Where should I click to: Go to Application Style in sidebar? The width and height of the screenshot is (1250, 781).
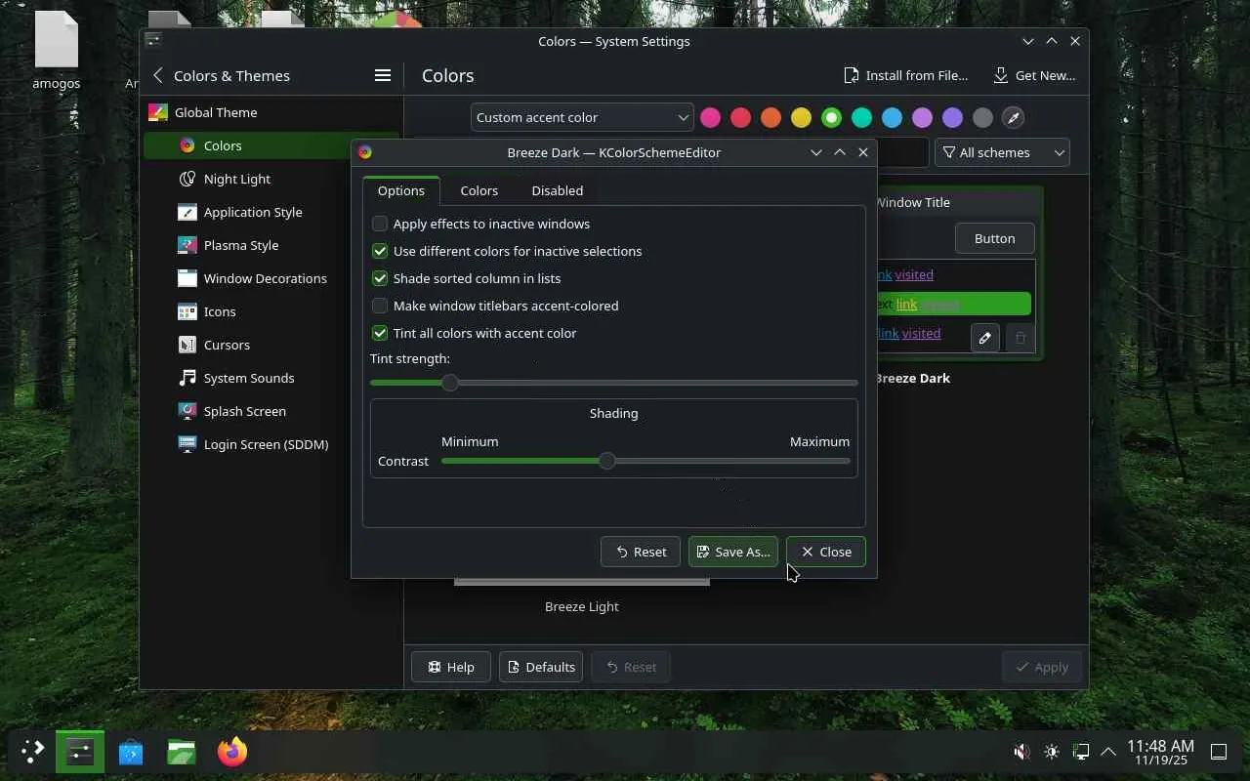tap(271, 212)
